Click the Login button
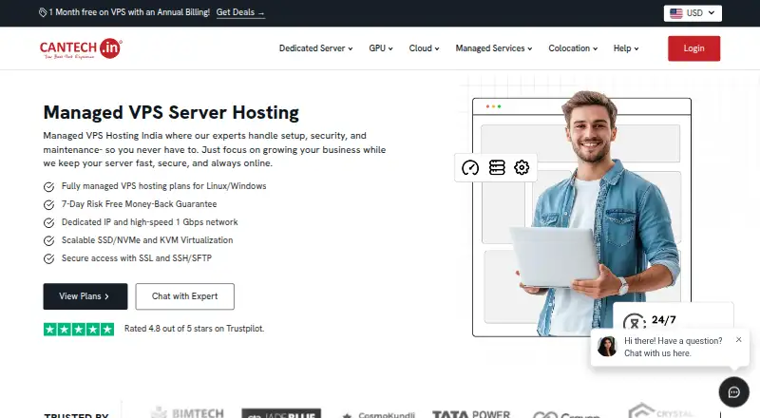The height and width of the screenshot is (418, 760). [x=693, y=48]
